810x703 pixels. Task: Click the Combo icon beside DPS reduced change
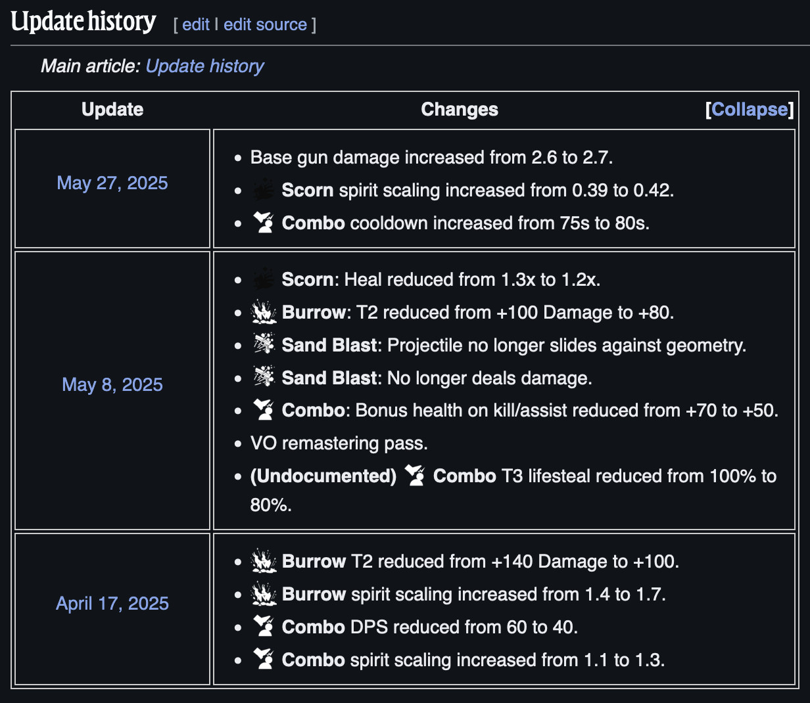pyautogui.click(x=264, y=627)
